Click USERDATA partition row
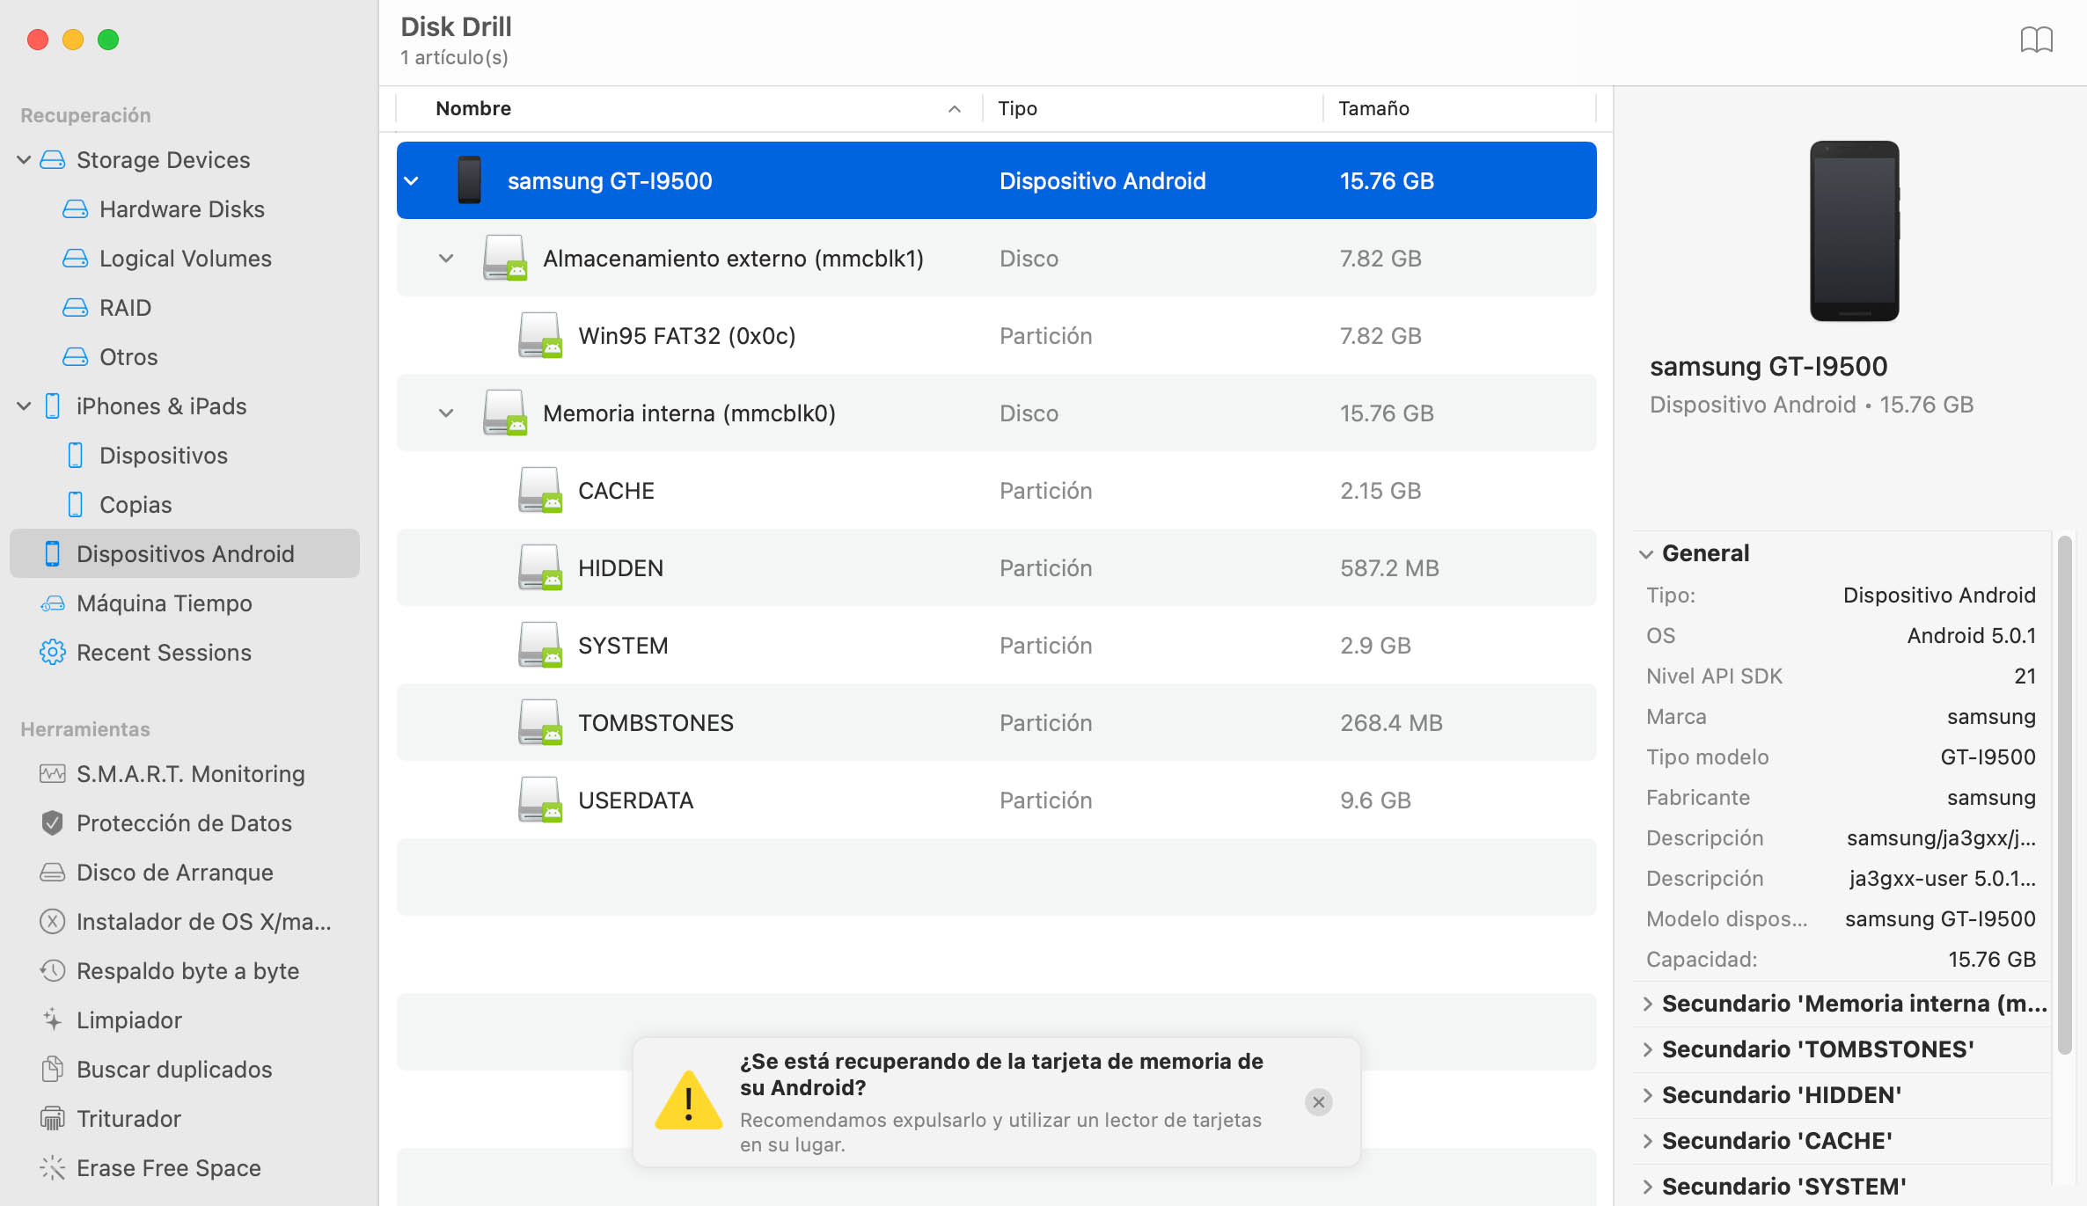 (996, 800)
